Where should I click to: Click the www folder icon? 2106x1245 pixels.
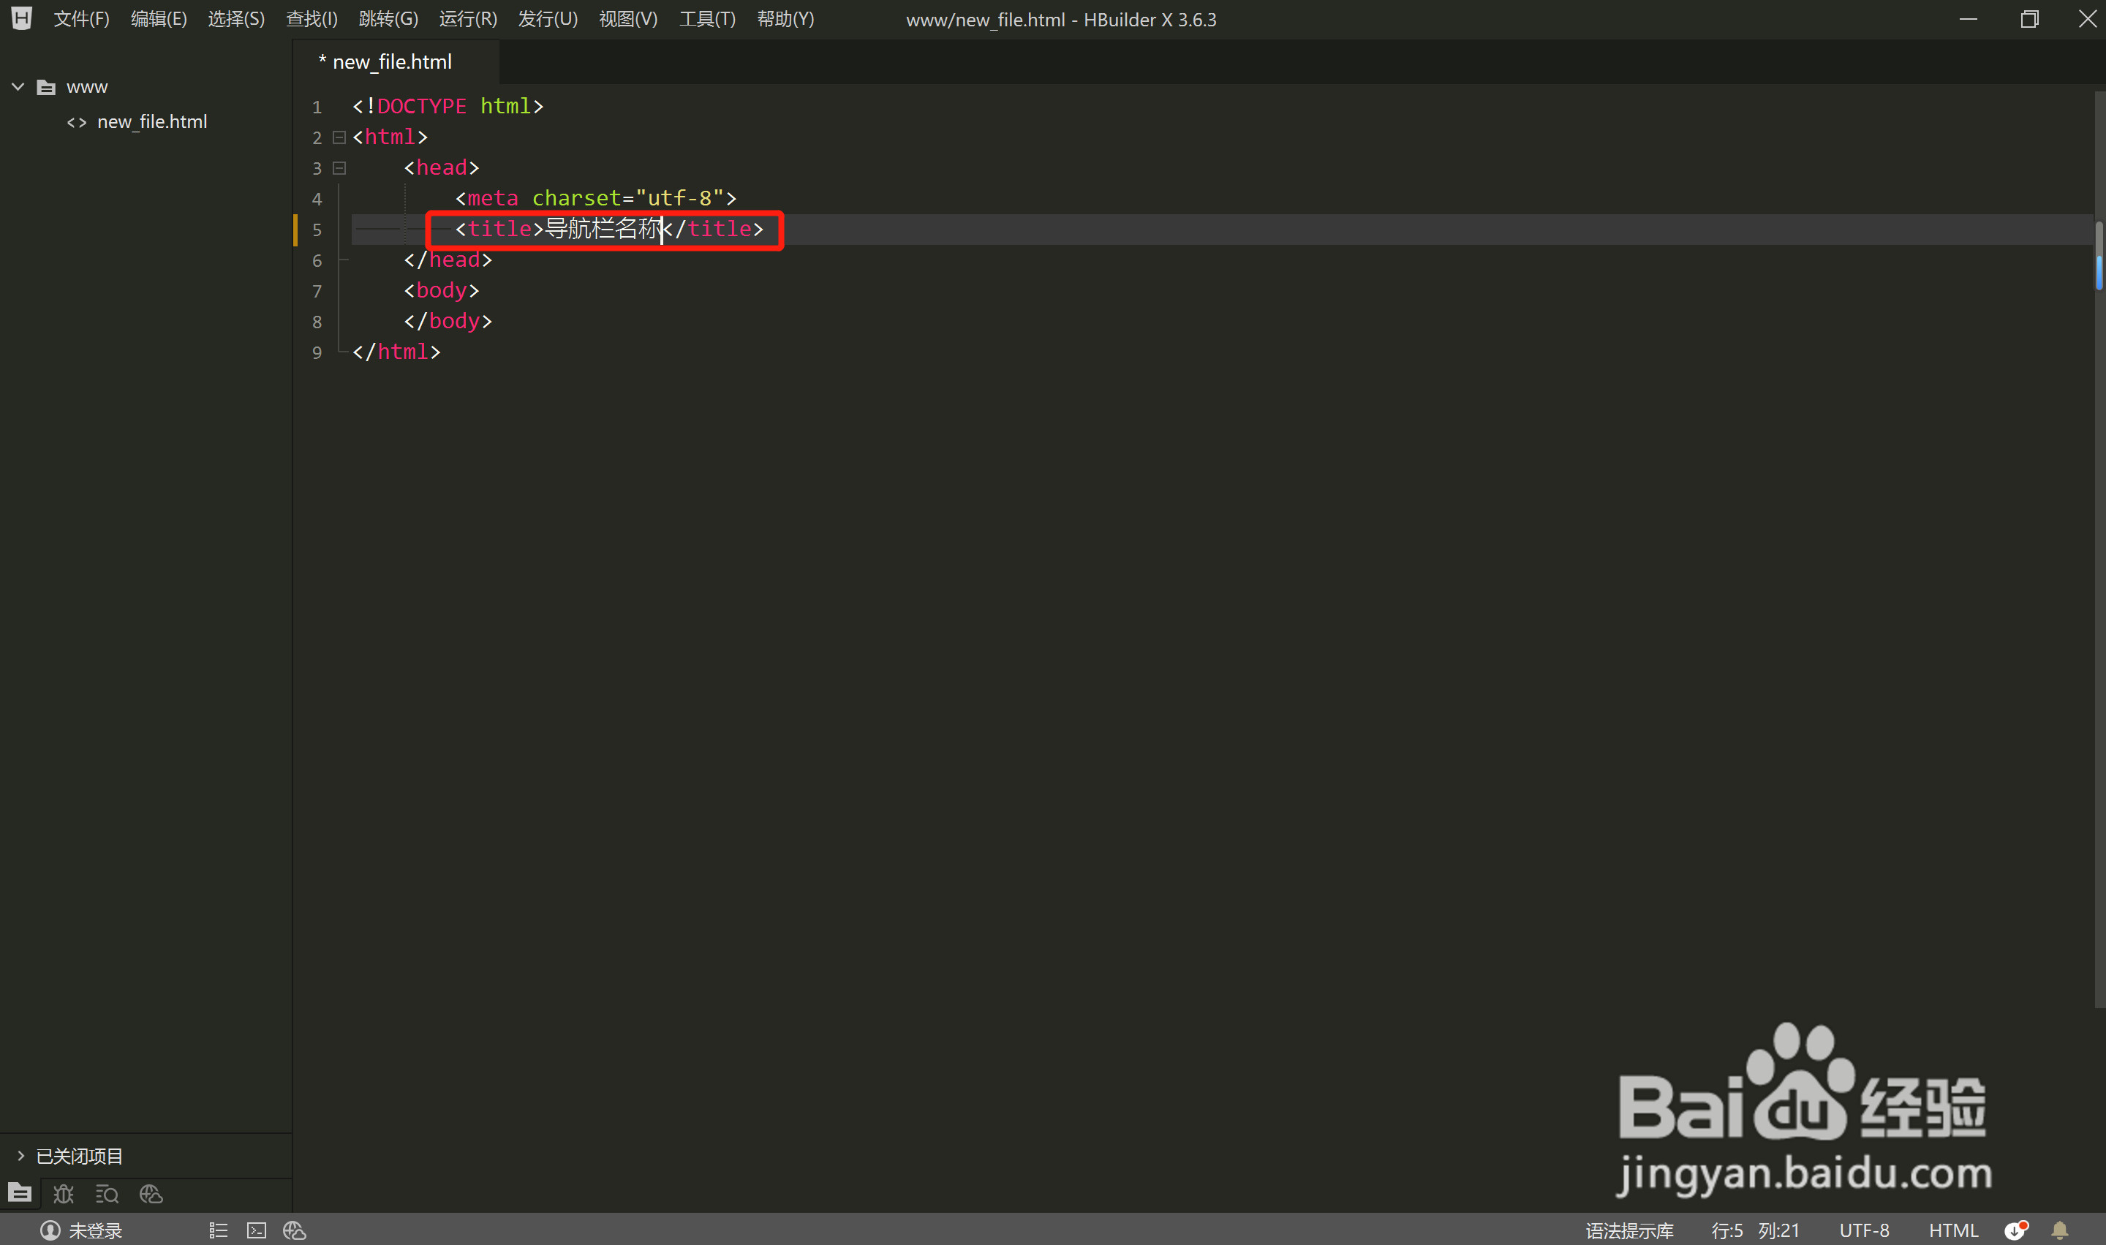[x=46, y=87]
